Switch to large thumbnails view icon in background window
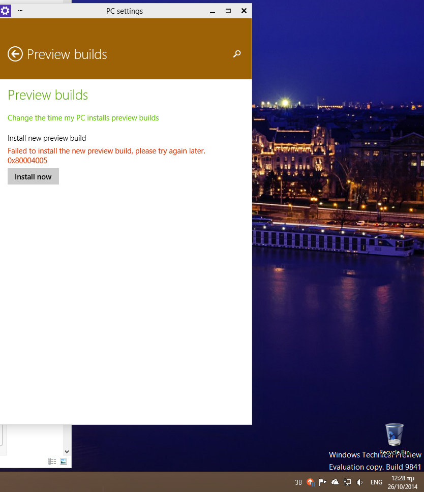The height and width of the screenshot is (492, 424). [x=64, y=462]
